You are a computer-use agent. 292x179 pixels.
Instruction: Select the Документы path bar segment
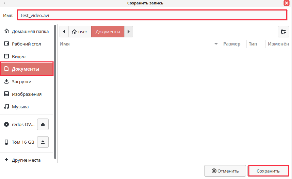click(108, 32)
